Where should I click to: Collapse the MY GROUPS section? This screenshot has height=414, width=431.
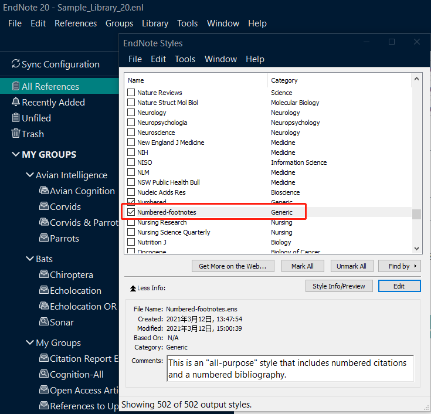click(x=16, y=155)
